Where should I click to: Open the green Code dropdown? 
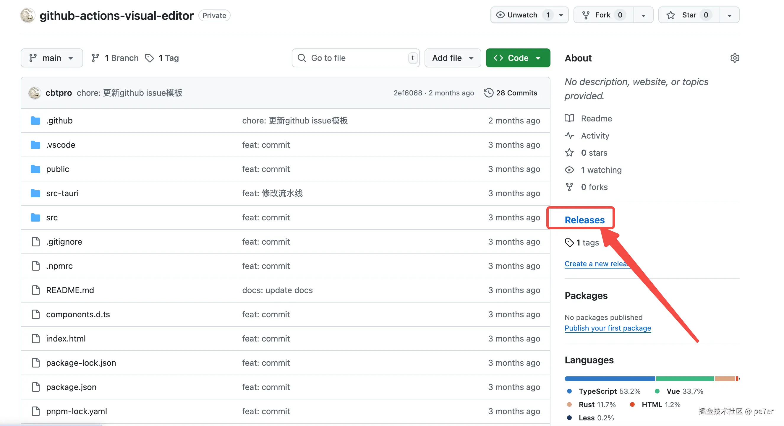(x=518, y=58)
